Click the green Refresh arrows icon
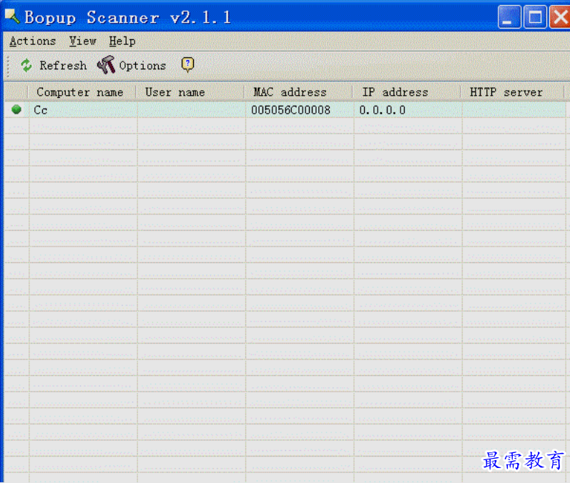This screenshot has width=570, height=483. 26,65
